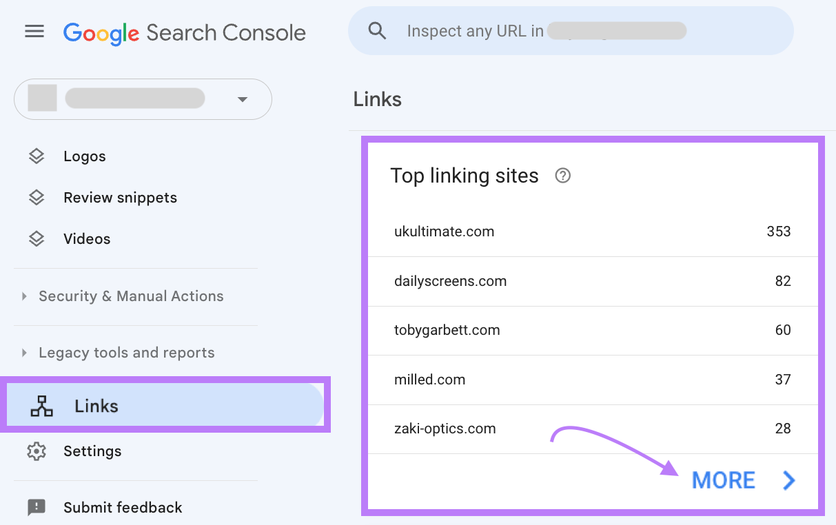Viewport: 836px width, 525px height.
Task: Open the navigation hamburger menu
Action: click(34, 31)
